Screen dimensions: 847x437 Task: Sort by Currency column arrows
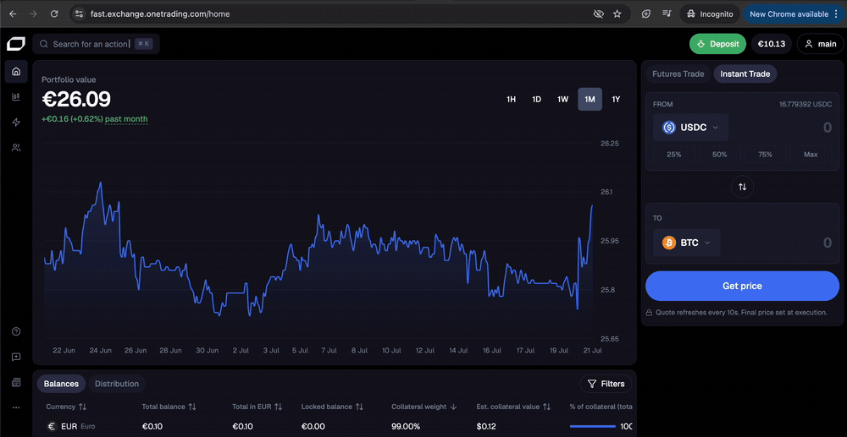point(83,407)
